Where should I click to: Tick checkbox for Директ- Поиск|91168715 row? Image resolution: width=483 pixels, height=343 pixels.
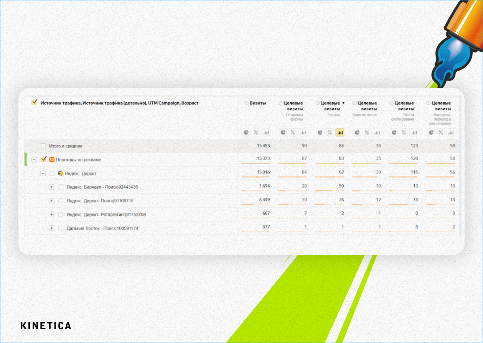(61, 201)
